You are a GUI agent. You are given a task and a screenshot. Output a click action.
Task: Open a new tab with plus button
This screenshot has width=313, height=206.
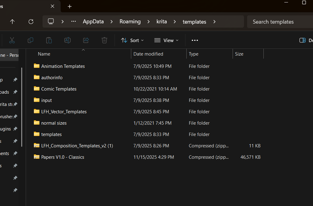70,6
